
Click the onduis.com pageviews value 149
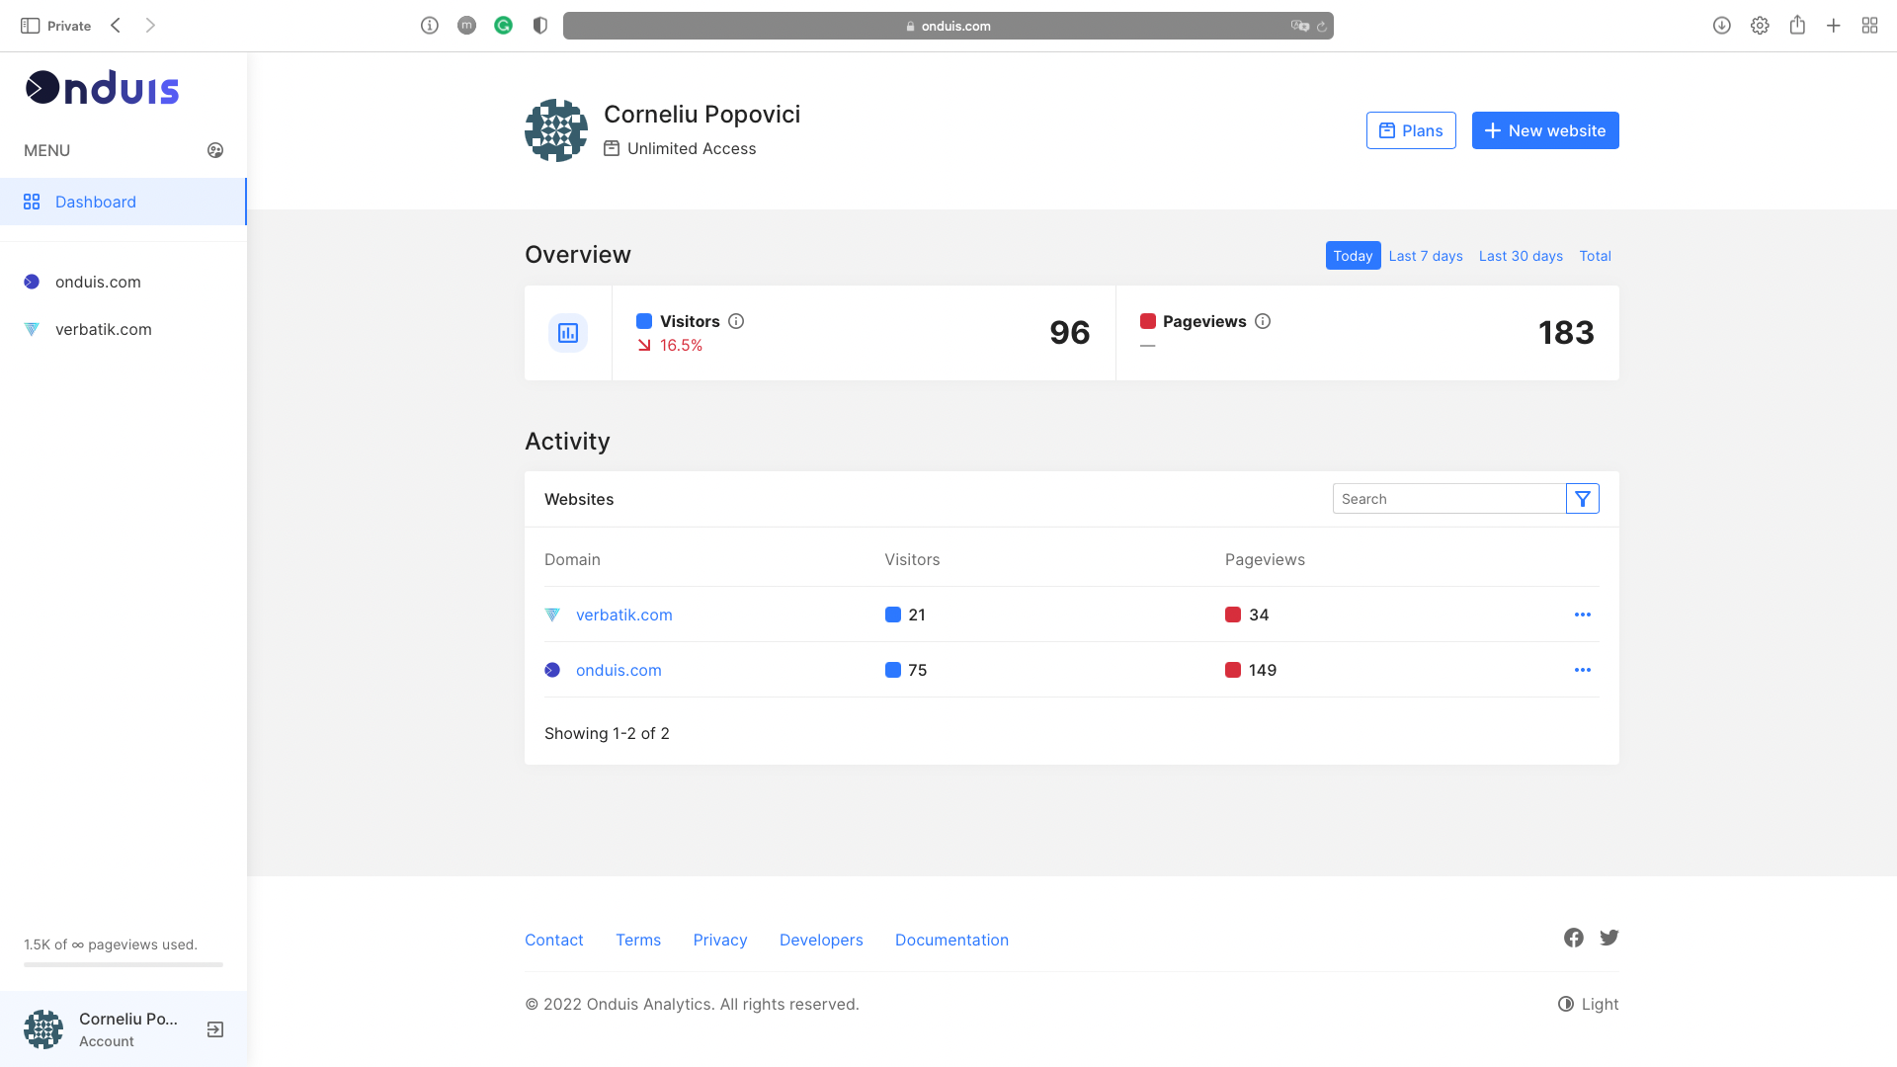click(1263, 670)
